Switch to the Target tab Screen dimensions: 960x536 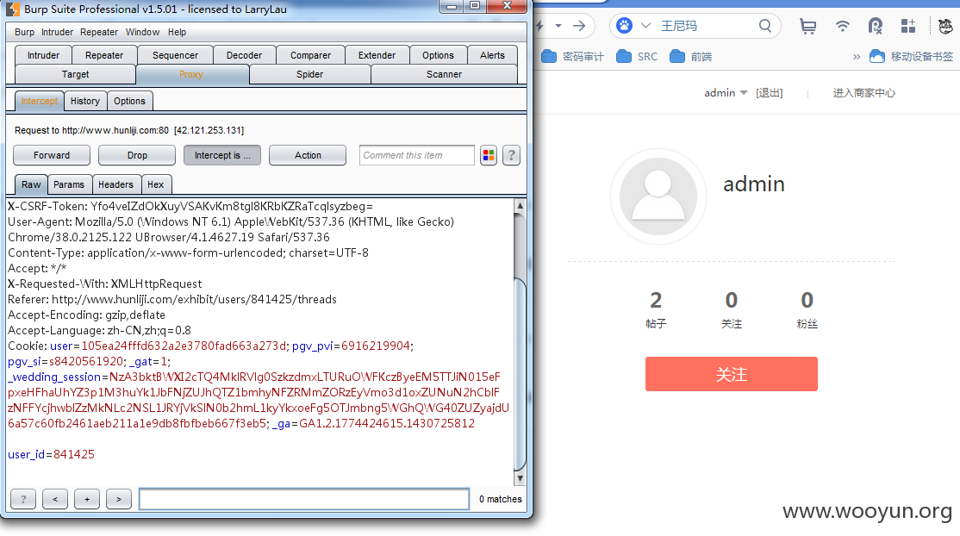pyautogui.click(x=75, y=74)
